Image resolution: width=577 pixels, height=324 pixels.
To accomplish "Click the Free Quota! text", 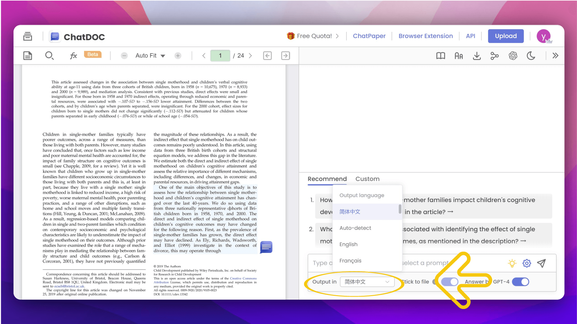I will click(314, 36).
